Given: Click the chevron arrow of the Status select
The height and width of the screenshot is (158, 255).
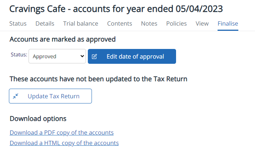Looking at the screenshot, I should [x=82, y=56].
